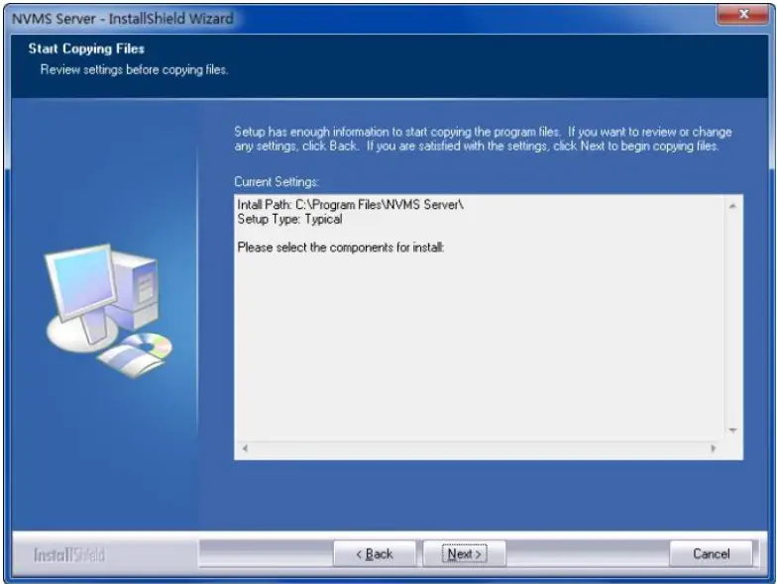Click the 'Start Copying Files' heading
The height and width of the screenshot is (584, 777).
pos(86,49)
